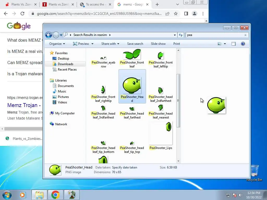This screenshot has height=200, width=267.
Task: Click Save search
Action: [135, 44]
